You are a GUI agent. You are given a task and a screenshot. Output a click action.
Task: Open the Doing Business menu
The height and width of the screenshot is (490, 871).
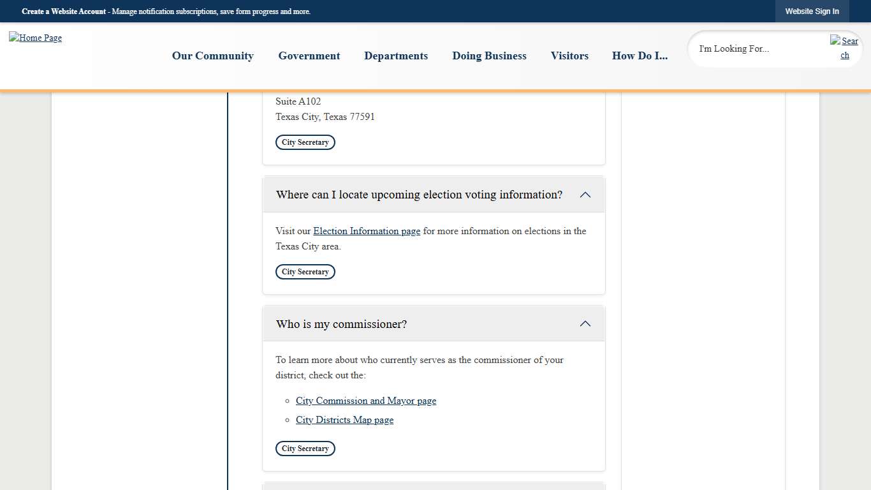(x=489, y=56)
